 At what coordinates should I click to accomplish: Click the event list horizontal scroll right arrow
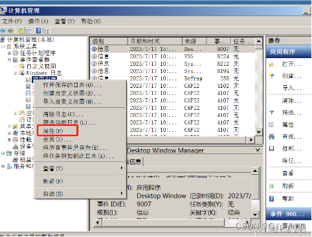tap(251, 139)
